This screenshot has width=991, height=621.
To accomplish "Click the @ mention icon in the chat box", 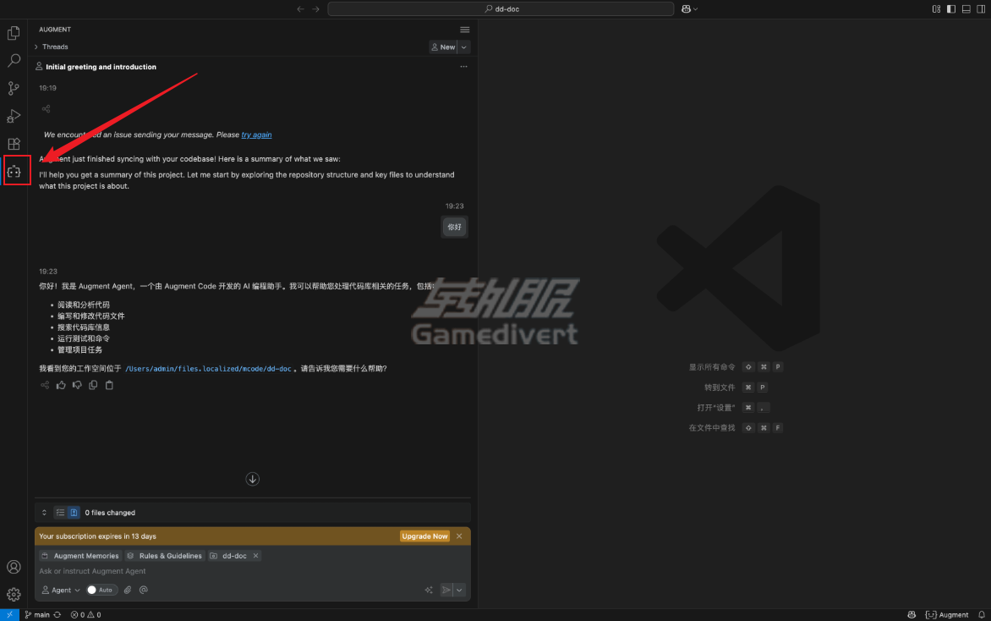I will 144,590.
